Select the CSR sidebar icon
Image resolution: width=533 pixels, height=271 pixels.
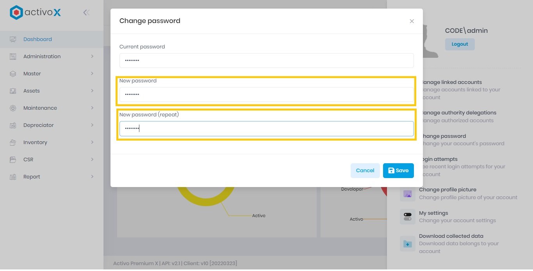13,159
